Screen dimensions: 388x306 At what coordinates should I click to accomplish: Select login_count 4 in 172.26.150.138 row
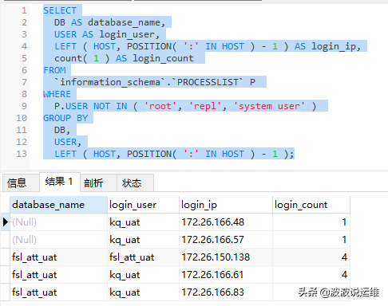[311, 257]
